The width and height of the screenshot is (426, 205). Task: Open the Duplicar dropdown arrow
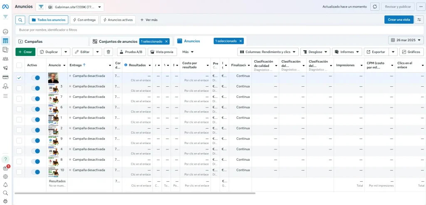click(x=66, y=52)
